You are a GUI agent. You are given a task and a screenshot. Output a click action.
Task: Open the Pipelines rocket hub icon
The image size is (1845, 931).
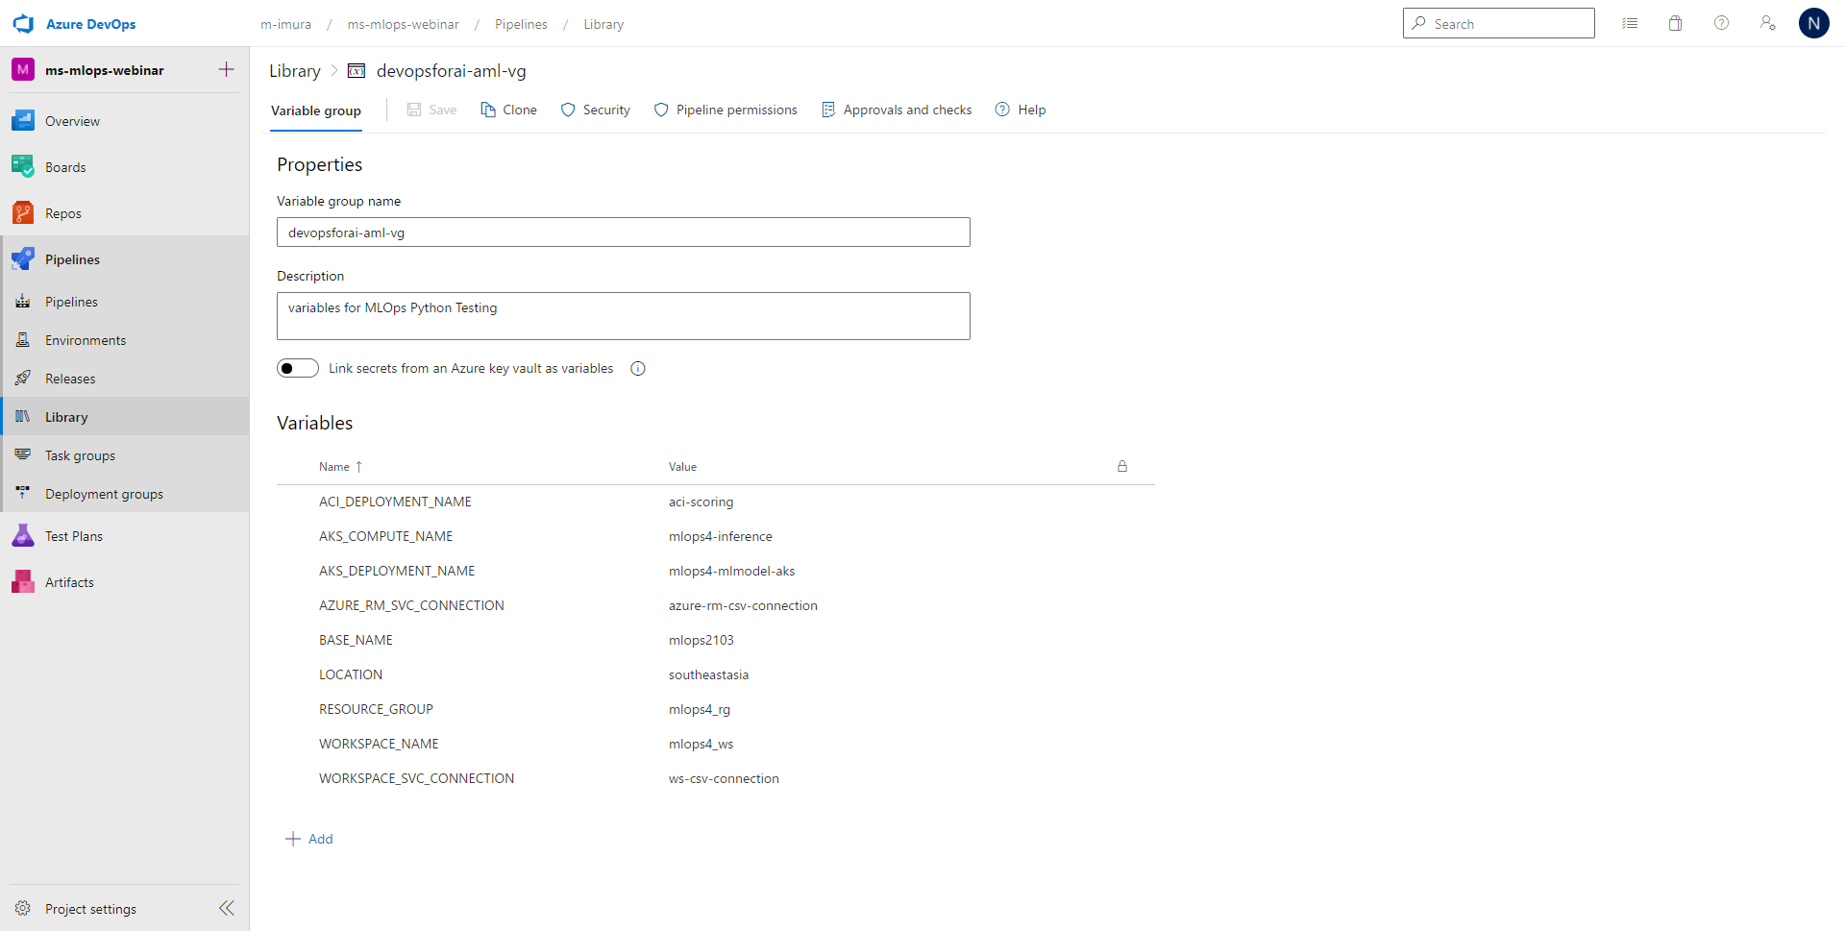pos(23,259)
